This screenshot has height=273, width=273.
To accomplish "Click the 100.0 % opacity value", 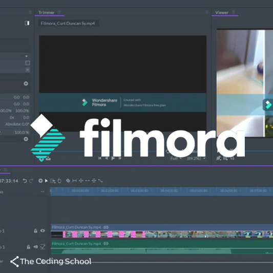I will click(22, 132).
